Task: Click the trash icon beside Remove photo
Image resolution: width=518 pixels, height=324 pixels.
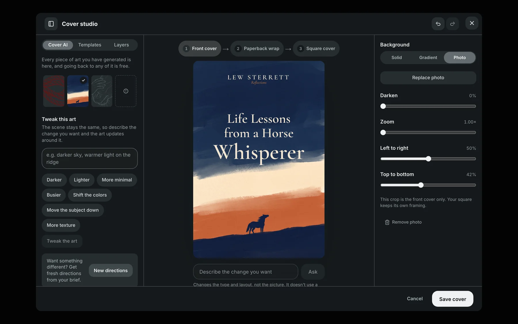Action: click(x=387, y=222)
